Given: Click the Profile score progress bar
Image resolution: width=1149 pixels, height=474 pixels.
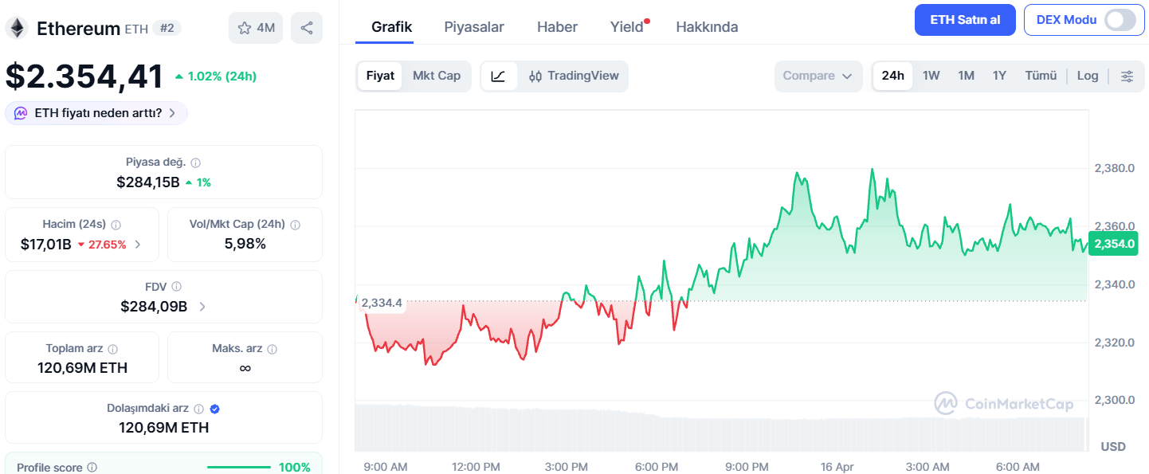Looking at the screenshot, I should click(238, 468).
